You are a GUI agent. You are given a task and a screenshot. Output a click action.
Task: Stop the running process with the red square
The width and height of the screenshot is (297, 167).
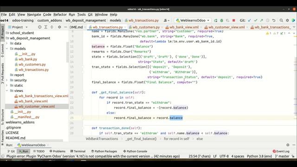(234, 20)
